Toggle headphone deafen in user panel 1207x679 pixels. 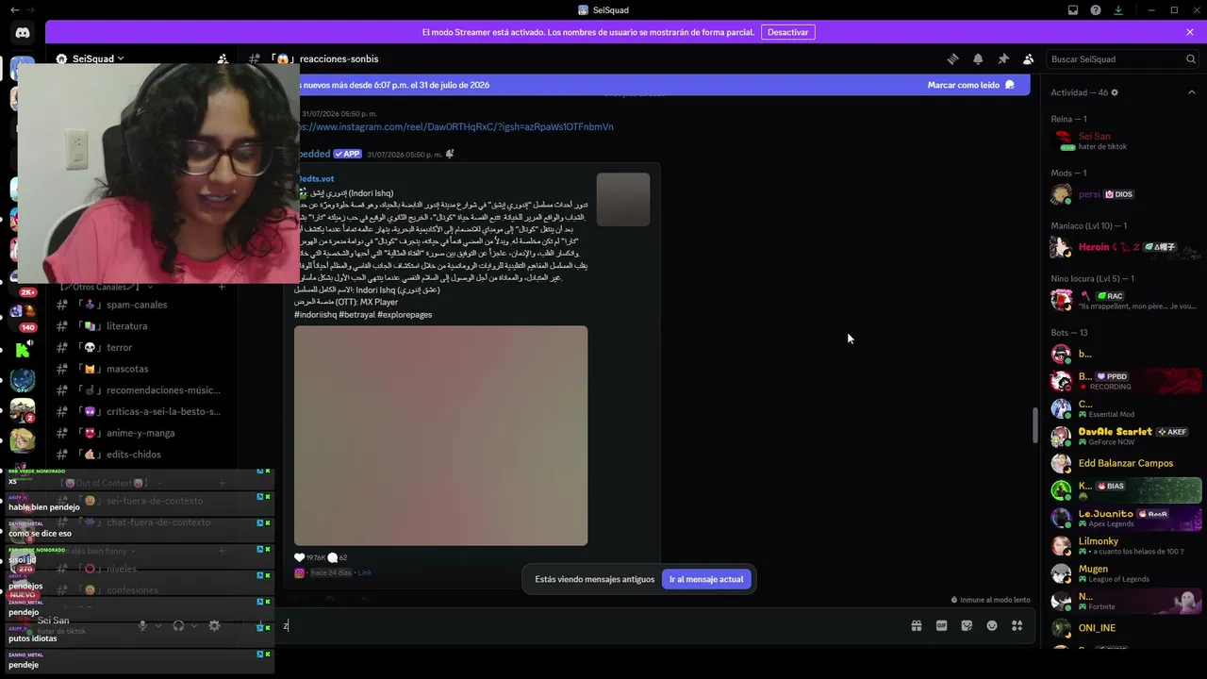tap(178, 625)
